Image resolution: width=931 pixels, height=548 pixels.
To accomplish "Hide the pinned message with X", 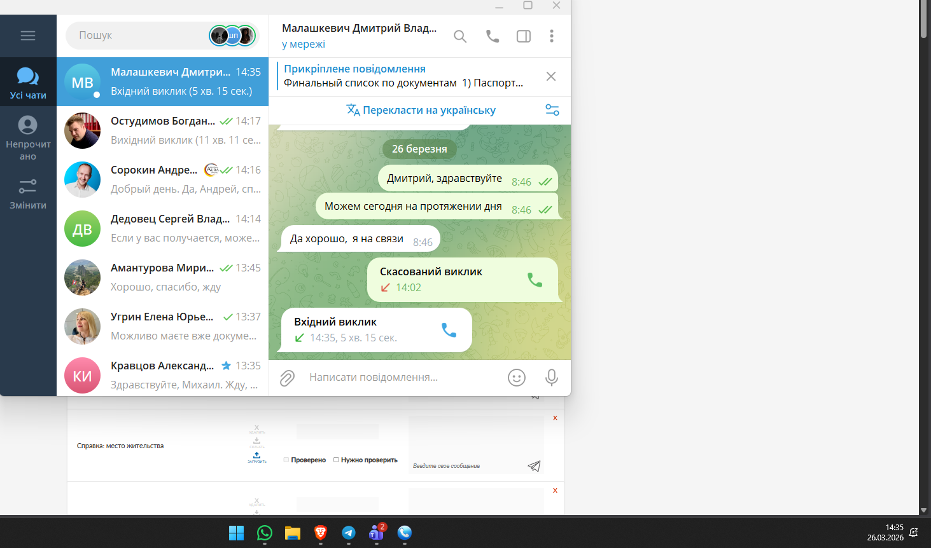I will pos(551,76).
